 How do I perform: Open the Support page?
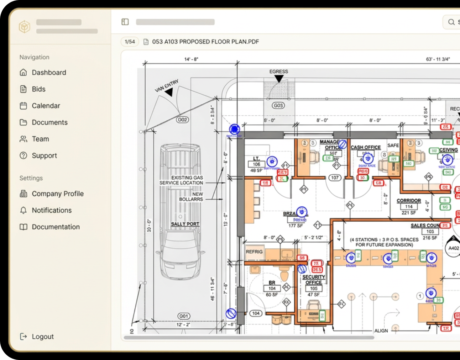click(45, 155)
